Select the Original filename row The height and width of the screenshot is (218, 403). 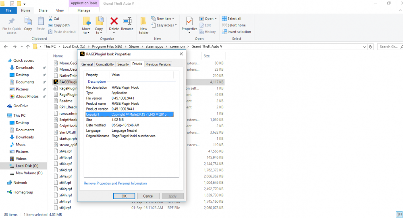click(x=129, y=136)
